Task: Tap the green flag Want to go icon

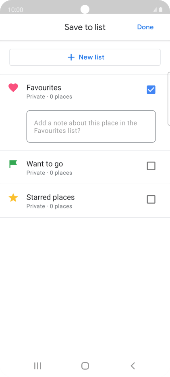Action: click(13, 164)
